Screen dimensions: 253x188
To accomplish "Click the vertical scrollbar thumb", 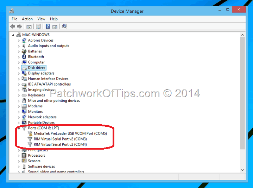I will coord(242,93).
